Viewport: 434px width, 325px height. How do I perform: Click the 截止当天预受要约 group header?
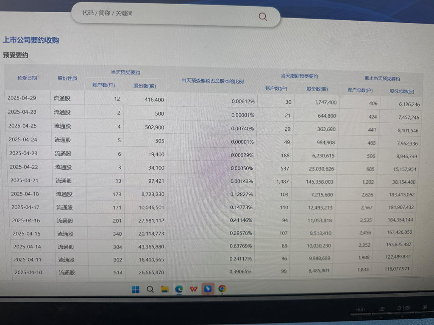coord(382,78)
